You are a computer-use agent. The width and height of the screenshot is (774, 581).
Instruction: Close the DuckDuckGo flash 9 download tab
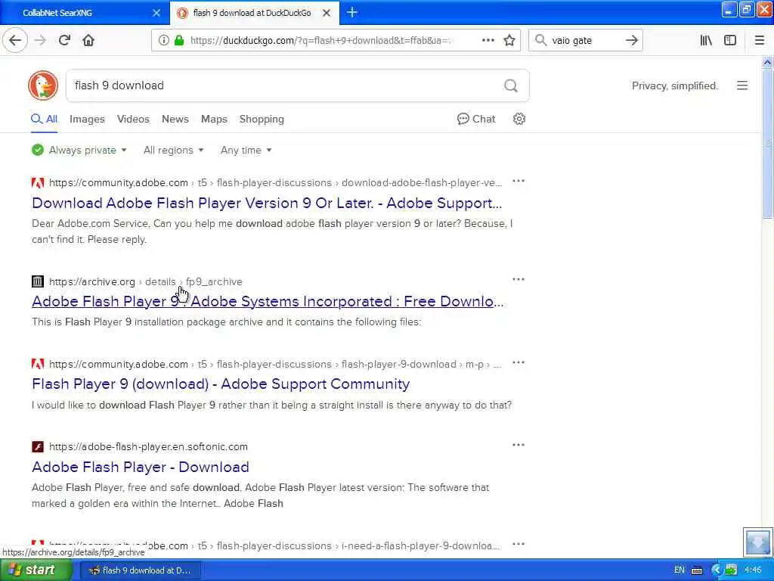pos(327,13)
